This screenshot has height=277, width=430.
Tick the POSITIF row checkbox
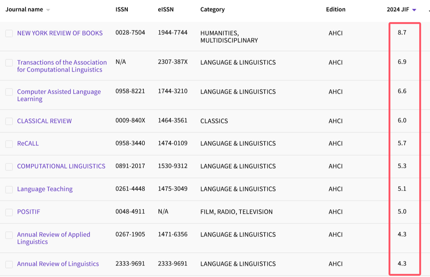click(x=9, y=212)
